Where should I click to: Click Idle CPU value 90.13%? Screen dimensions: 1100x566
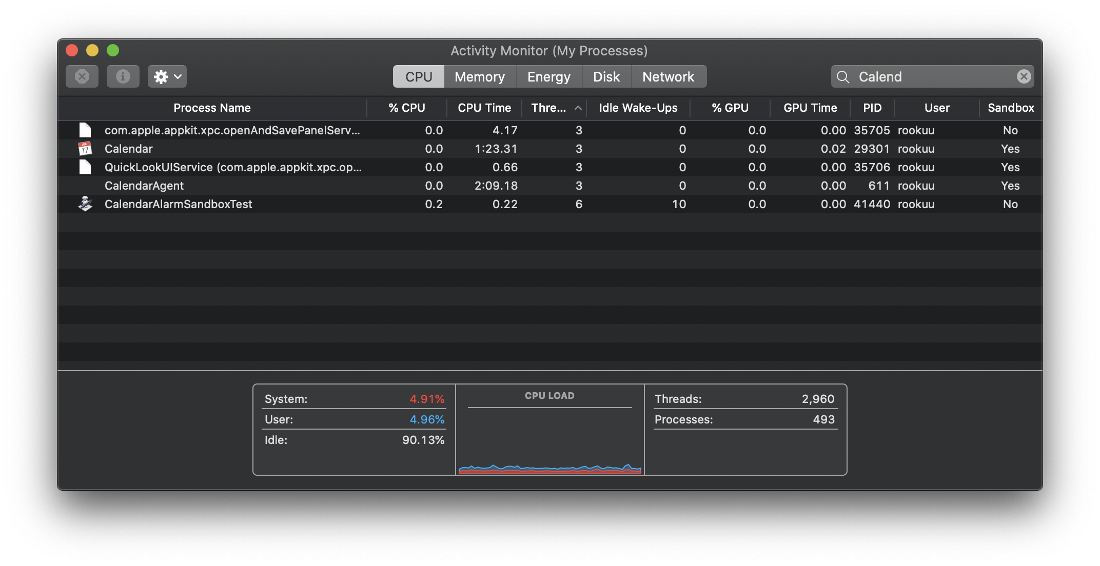(423, 440)
